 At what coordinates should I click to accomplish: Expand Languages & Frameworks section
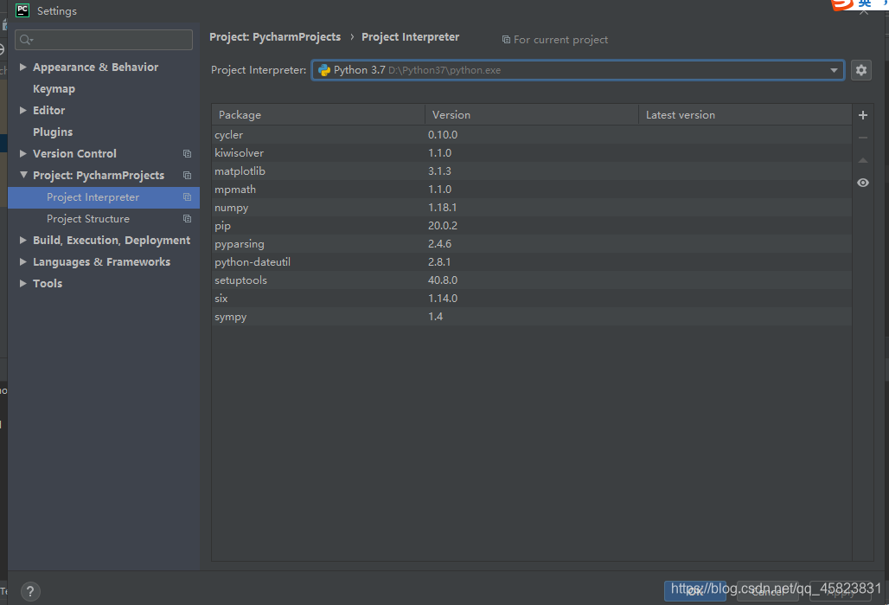23,261
